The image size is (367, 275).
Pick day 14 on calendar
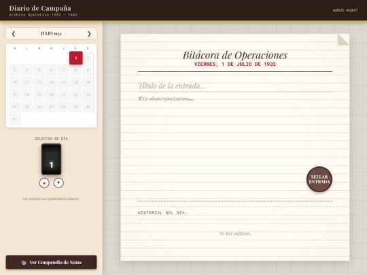pos(63,82)
